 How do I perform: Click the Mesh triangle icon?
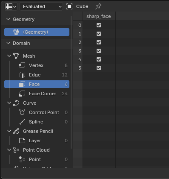coord(16,56)
